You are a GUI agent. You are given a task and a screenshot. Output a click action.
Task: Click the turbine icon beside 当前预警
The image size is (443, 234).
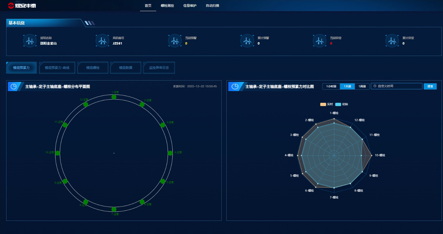(175, 41)
